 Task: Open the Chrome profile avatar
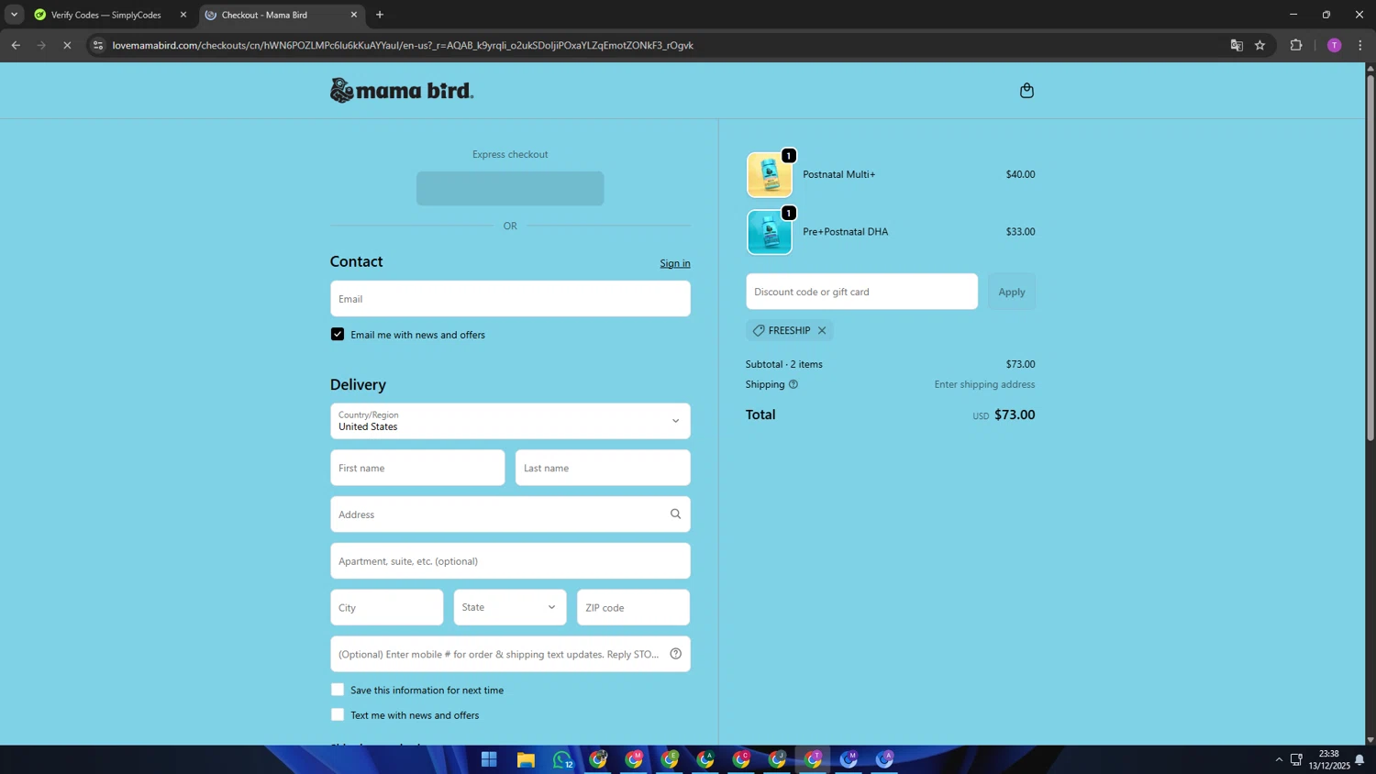pos(1334,45)
